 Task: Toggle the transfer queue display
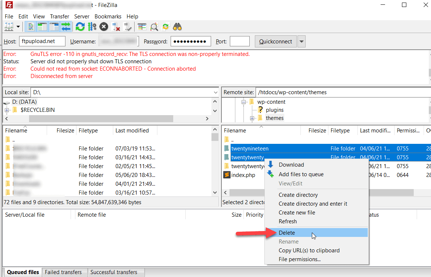[66, 27]
